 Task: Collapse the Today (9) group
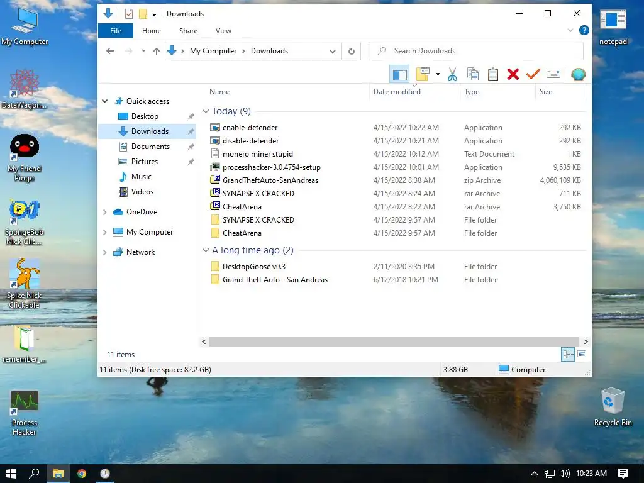pyautogui.click(x=206, y=111)
